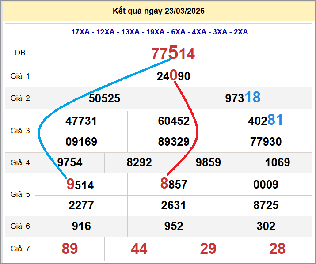Click the Giải 5 number 9514
This screenshot has width=316, height=264.
80,185
